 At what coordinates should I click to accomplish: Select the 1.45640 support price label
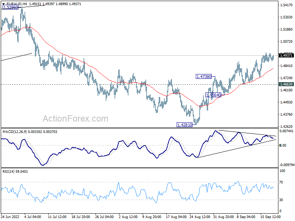pyautogui.click(x=213, y=95)
